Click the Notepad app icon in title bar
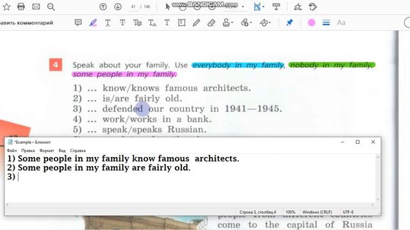Viewport: 410px width, 230px height. pos(10,142)
